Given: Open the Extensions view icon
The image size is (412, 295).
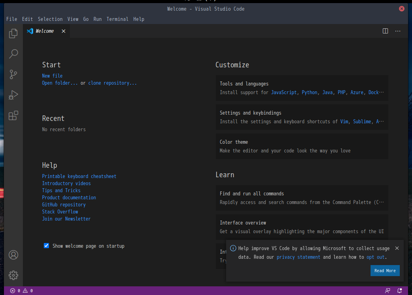Looking at the screenshot, I should point(13,115).
